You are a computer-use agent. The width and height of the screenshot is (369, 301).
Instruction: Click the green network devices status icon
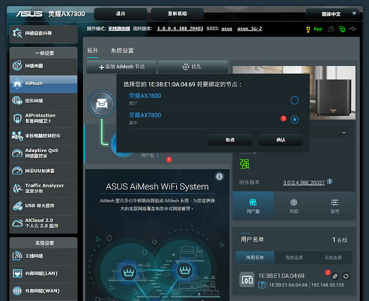tap(342, 29)
